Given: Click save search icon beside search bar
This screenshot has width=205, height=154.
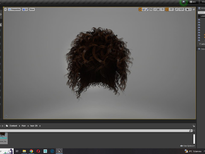Looking at the screenshot, I should pos(194,130).
